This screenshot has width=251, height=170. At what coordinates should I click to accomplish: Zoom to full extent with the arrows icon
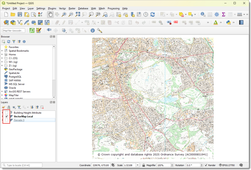tap(77, 14)
